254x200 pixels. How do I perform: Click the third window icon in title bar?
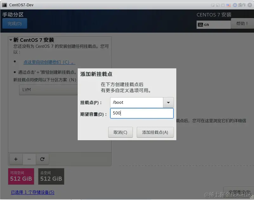click(x=223, y=5)
